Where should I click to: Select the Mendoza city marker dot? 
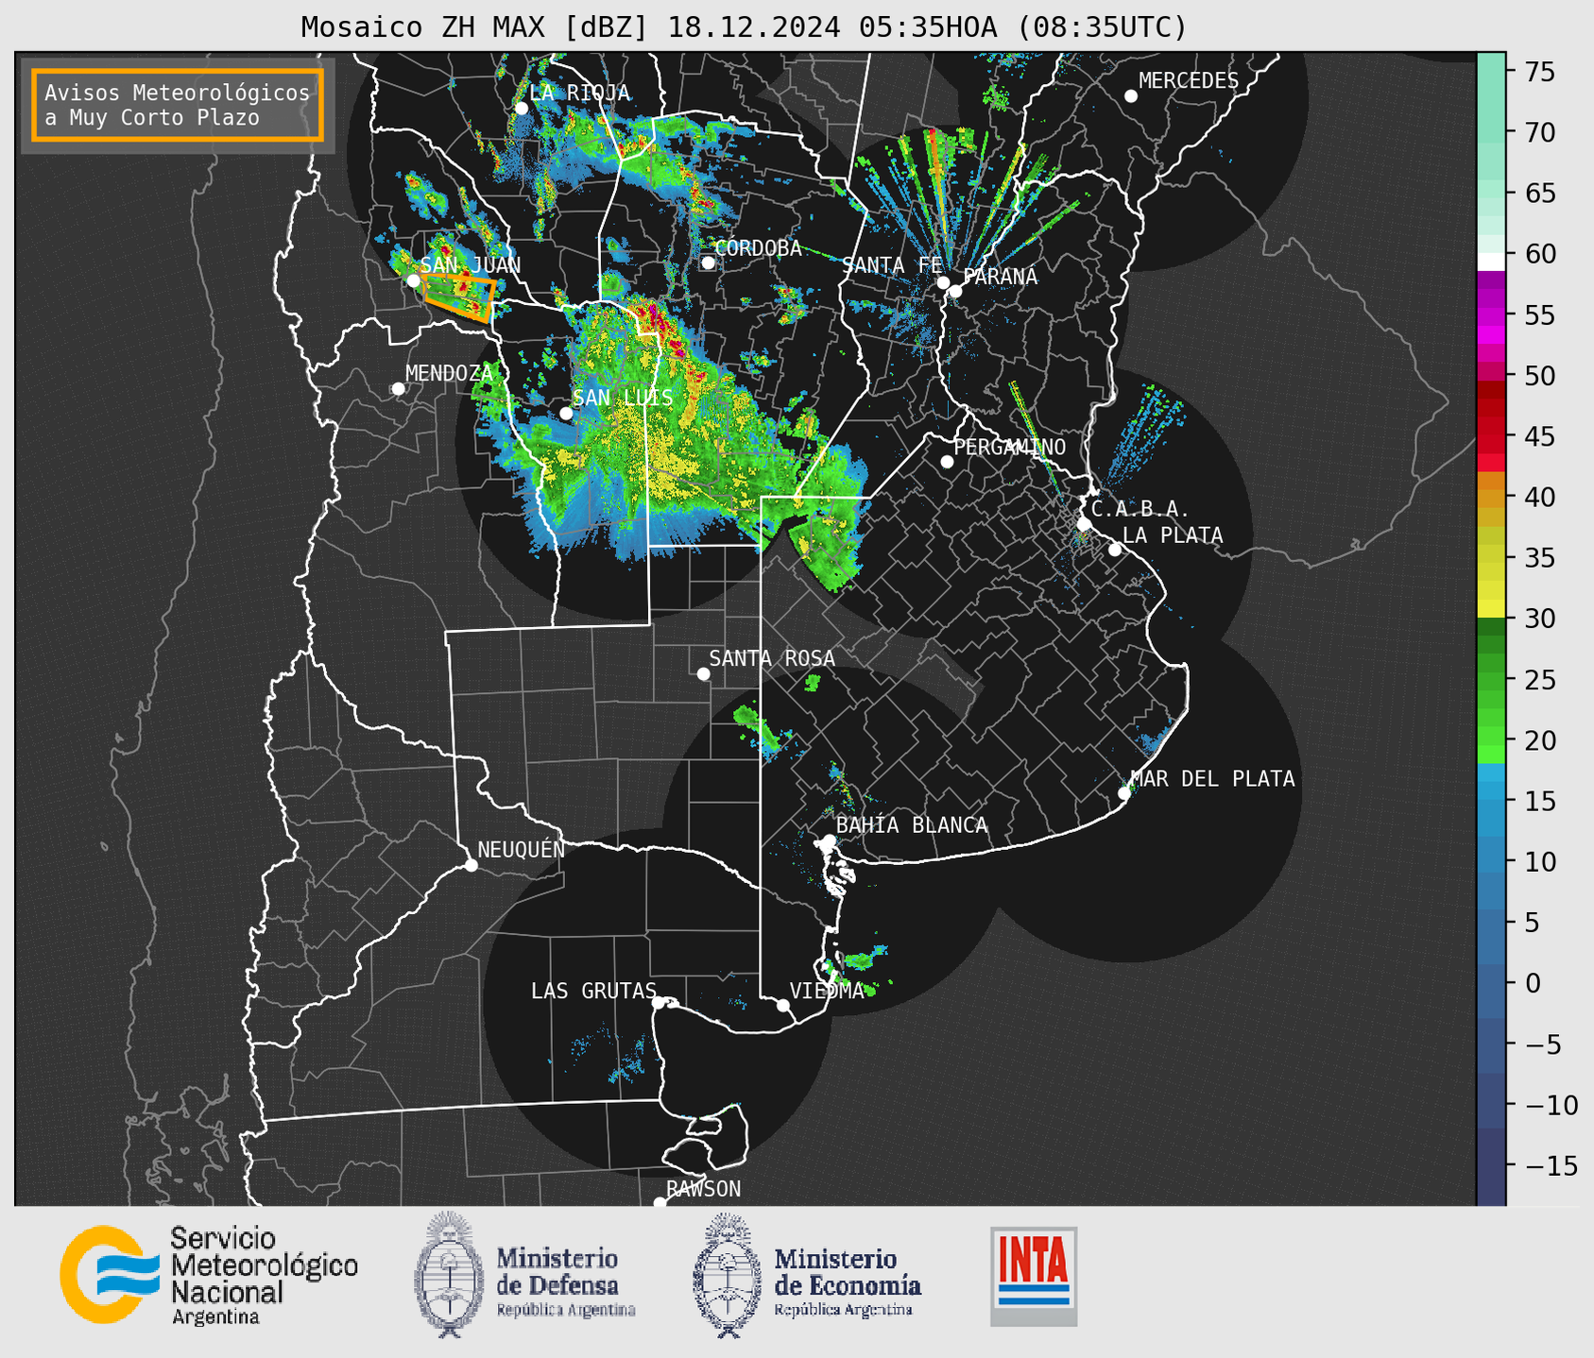coord(398,389)
